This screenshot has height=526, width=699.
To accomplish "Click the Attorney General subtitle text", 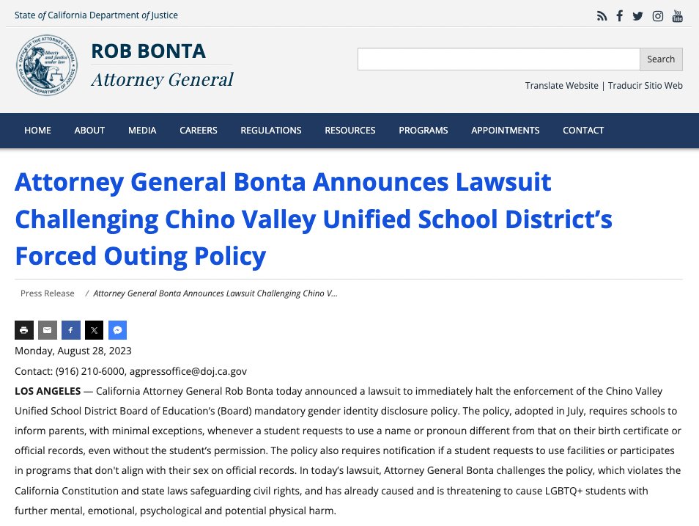I will click(x=162, y=80).
